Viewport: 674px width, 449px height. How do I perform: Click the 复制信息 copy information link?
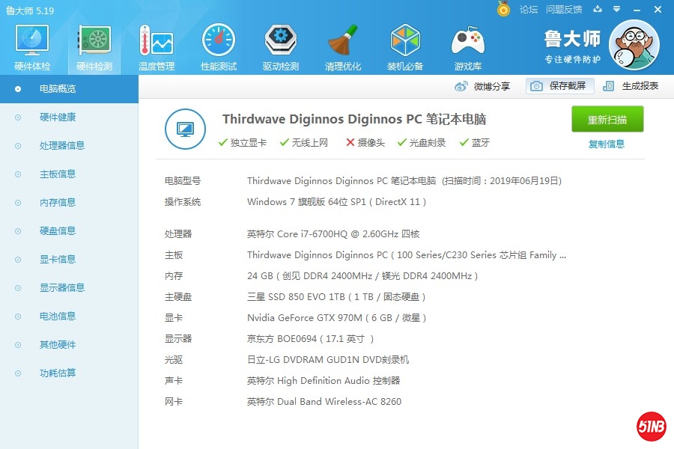[x=607, y=142]
